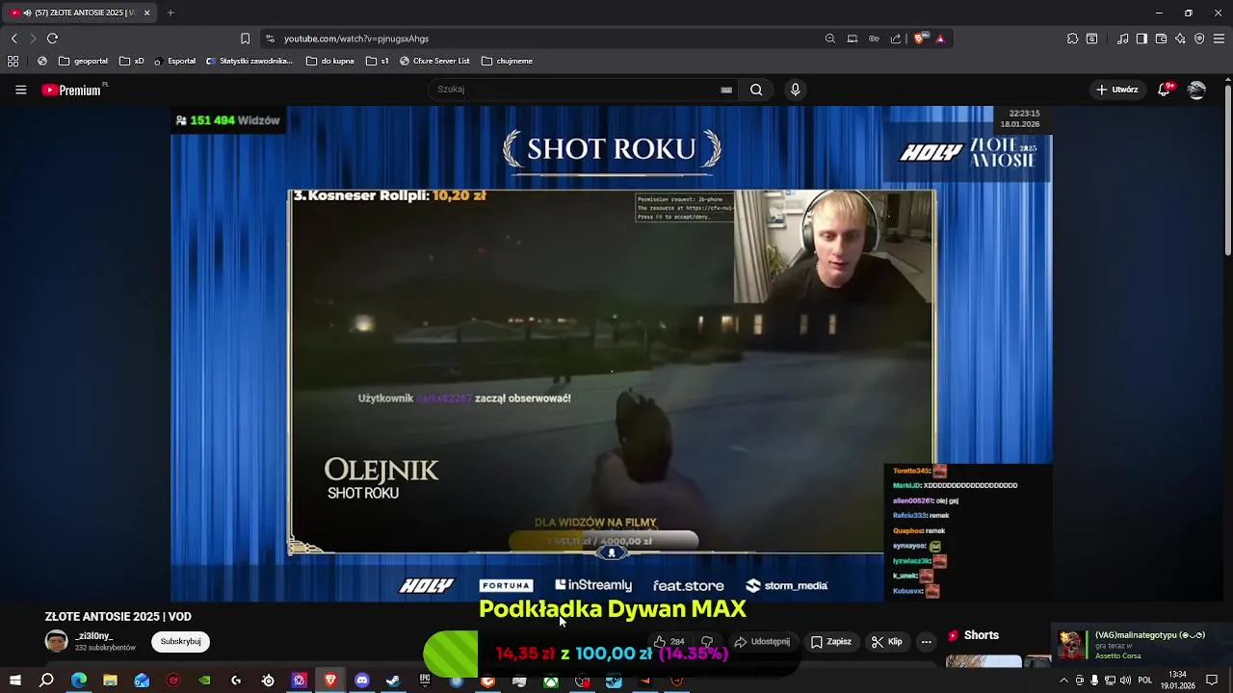Screen dimensions: 1233x693
Task: Open Leo AI sparkle icon
Action: click(x=1180, y=38)
